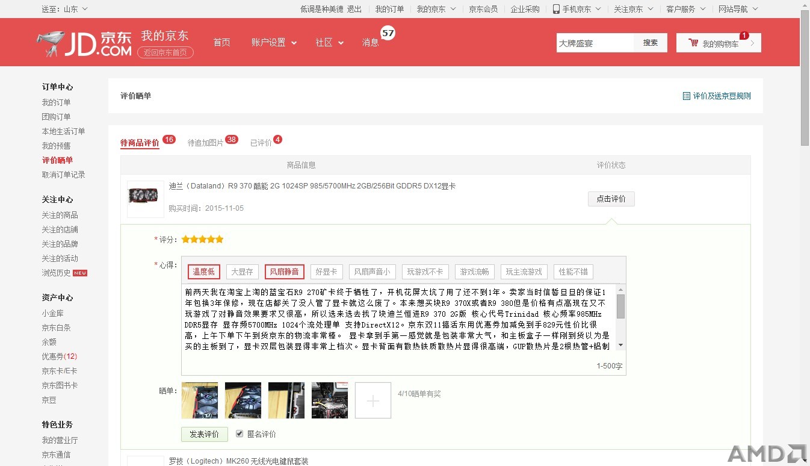The width and height of the screenshot is (810, 466).
Task: Click 返回京东首页 button
Action: click(165, 52)
